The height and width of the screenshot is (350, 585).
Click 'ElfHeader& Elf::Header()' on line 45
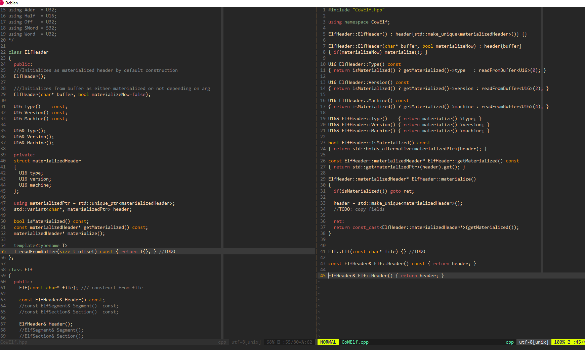click(x=386, y=276)
